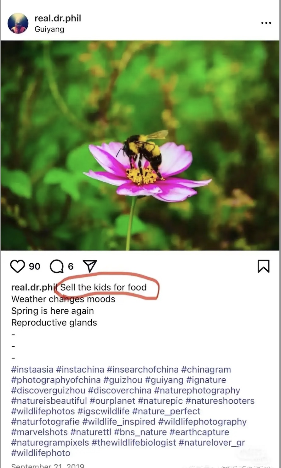Screen dimensions: 281x468
Task: Open the three-dot options menu
Action: pyautogui.click(x=266, y=23)
